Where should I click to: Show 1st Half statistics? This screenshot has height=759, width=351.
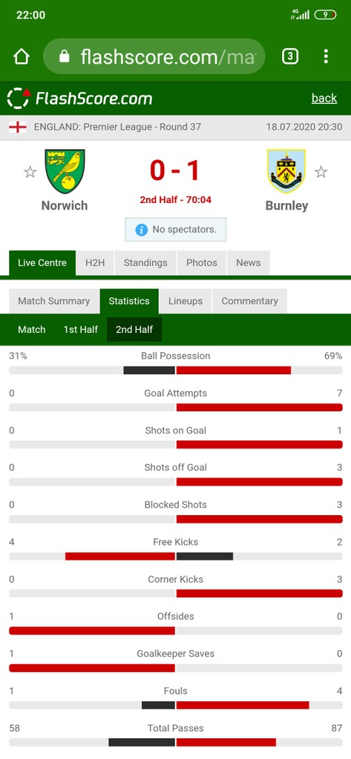tap(80, 330)
